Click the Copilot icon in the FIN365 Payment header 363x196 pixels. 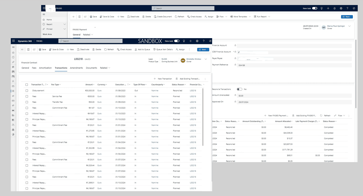(354, 8)
